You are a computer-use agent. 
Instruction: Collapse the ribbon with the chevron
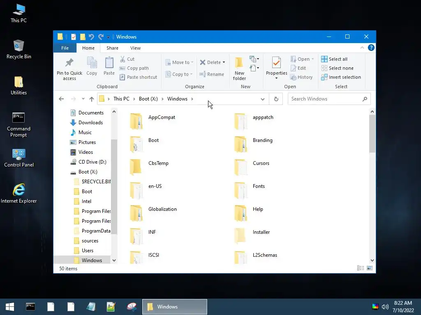click(x=362, y=48)
